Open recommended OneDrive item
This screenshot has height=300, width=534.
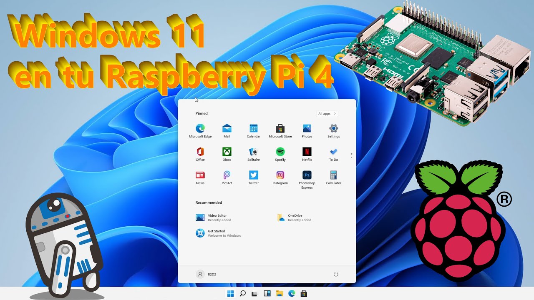[x=294, y=217]
